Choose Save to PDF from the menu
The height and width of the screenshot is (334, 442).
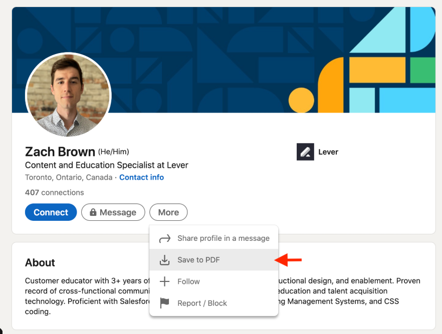[198, 260]
